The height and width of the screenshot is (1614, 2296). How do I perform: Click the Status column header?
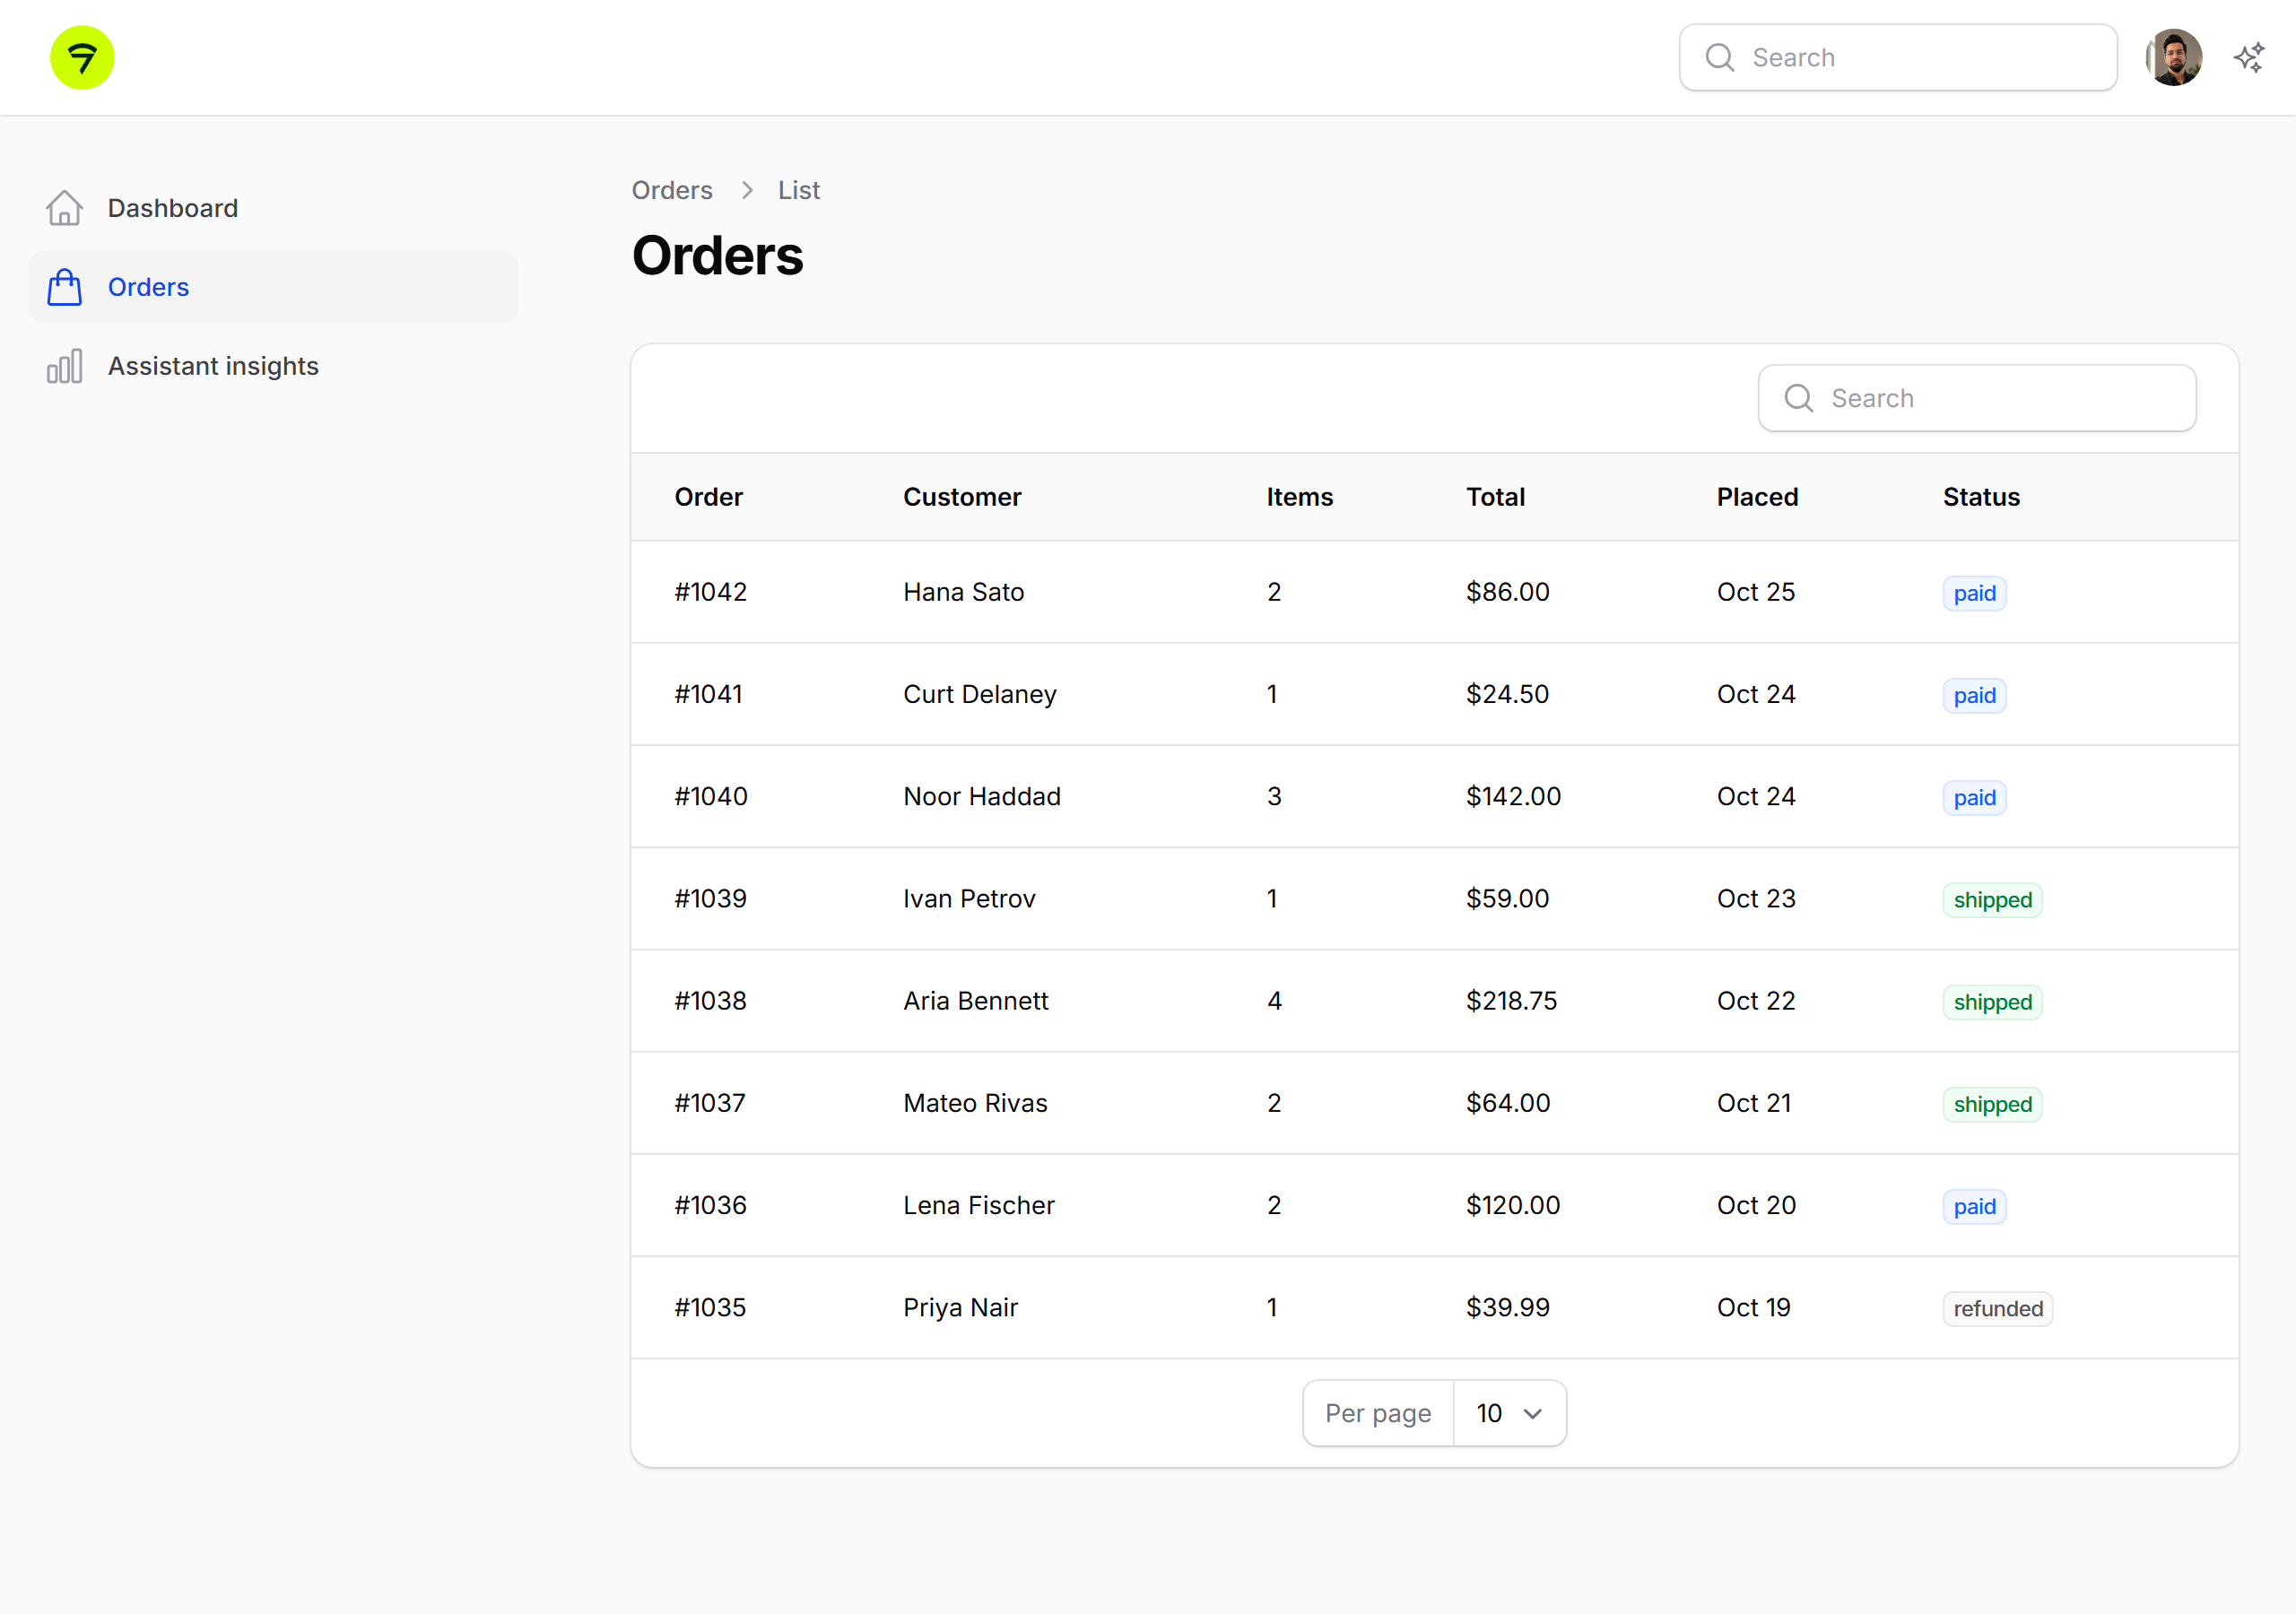tap(1981, 497)
